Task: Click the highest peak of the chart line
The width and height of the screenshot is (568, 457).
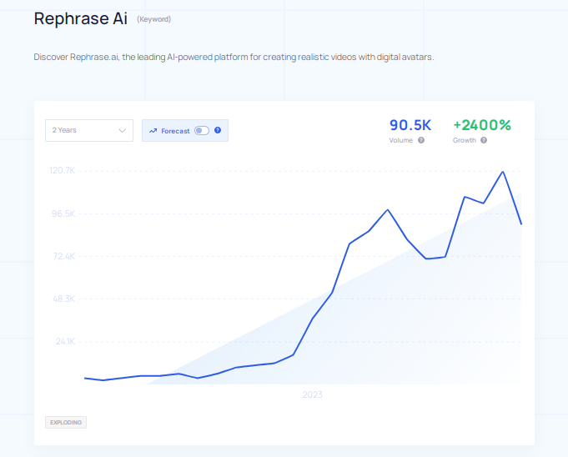Action: [502, 172]
